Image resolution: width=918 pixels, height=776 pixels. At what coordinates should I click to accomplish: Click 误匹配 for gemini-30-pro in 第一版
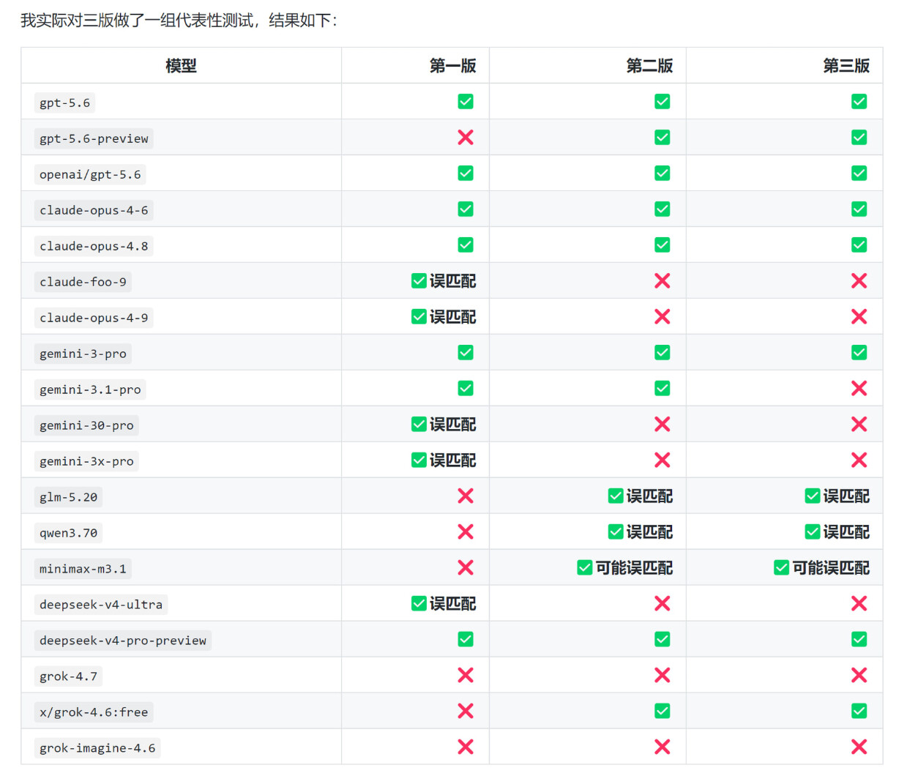tap(452, 425)
